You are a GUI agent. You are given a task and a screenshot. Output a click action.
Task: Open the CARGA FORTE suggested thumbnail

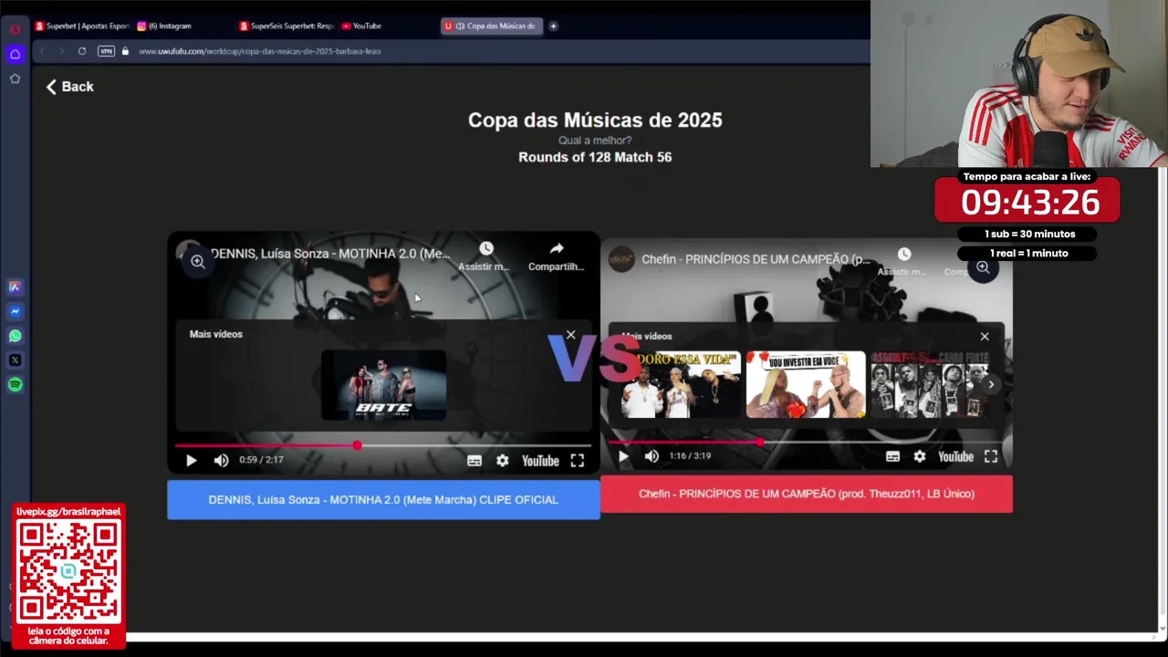tap(929, 385)
